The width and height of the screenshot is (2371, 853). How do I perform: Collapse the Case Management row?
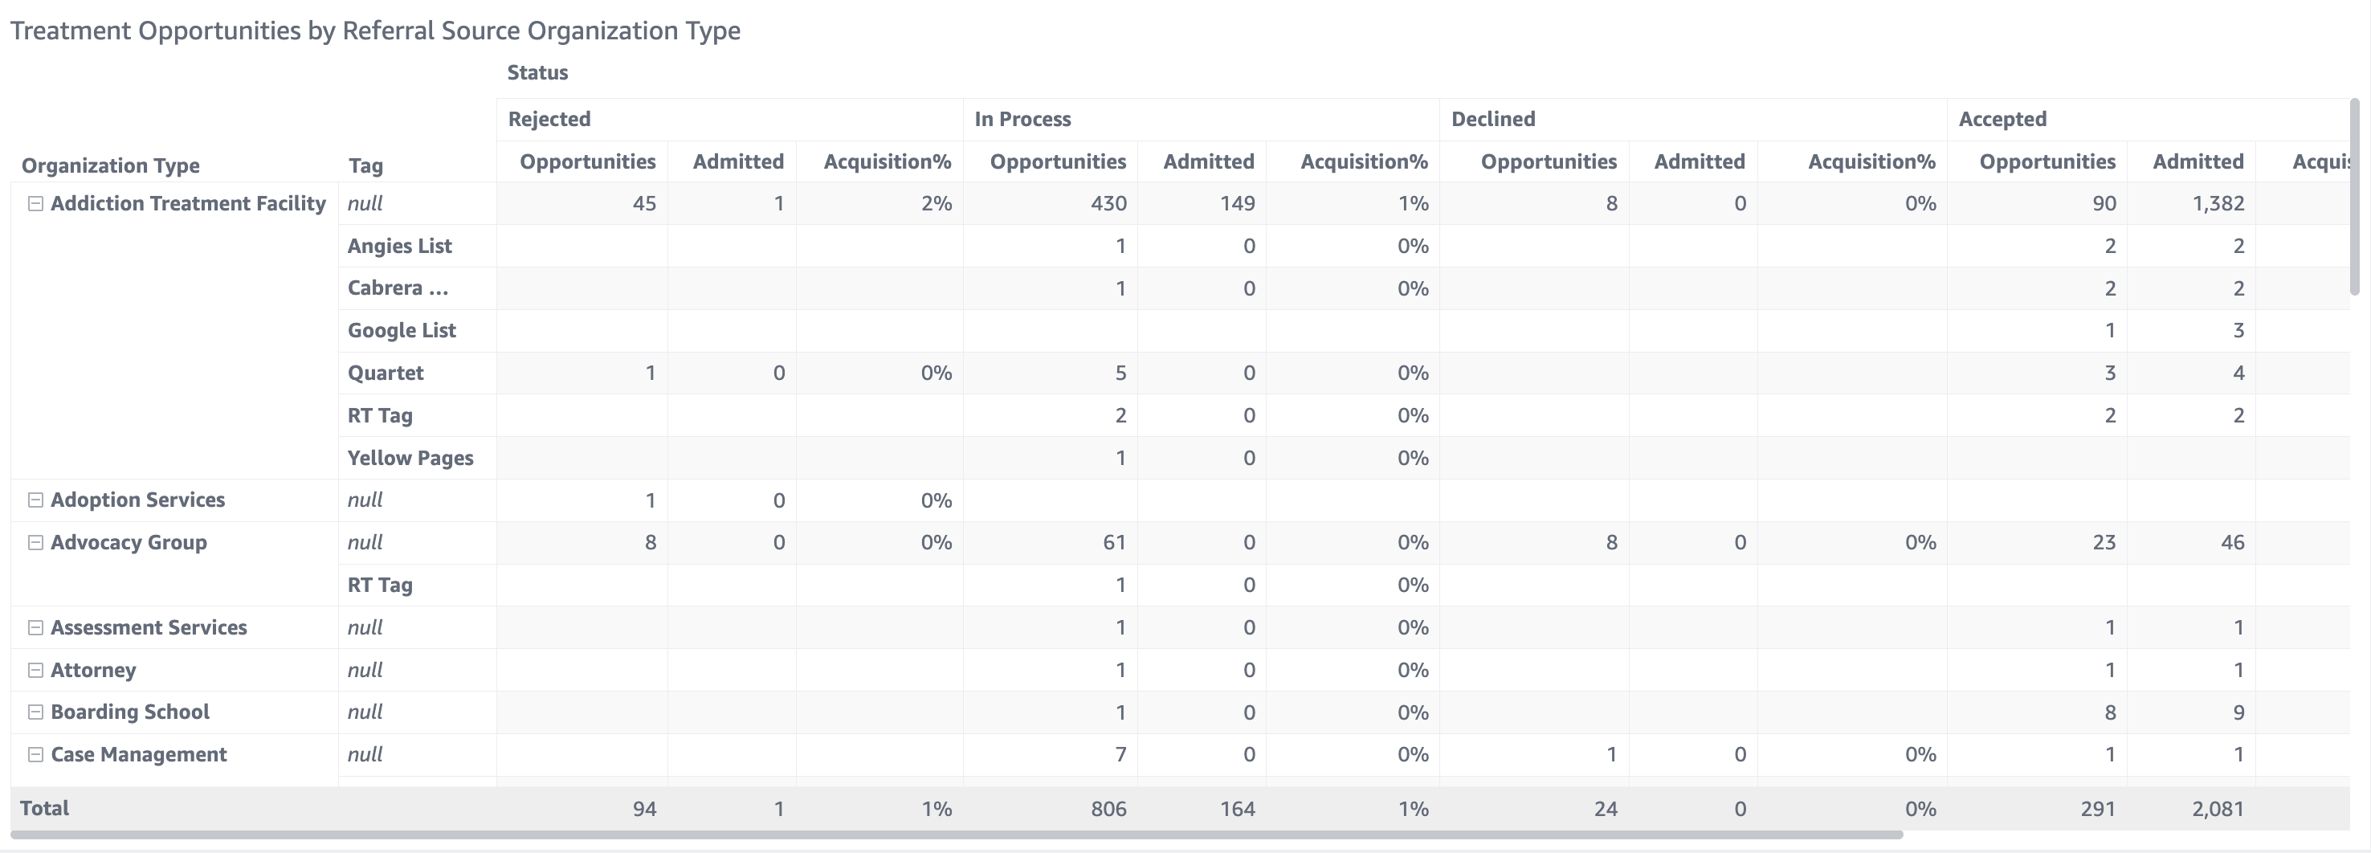coord(35,754)
